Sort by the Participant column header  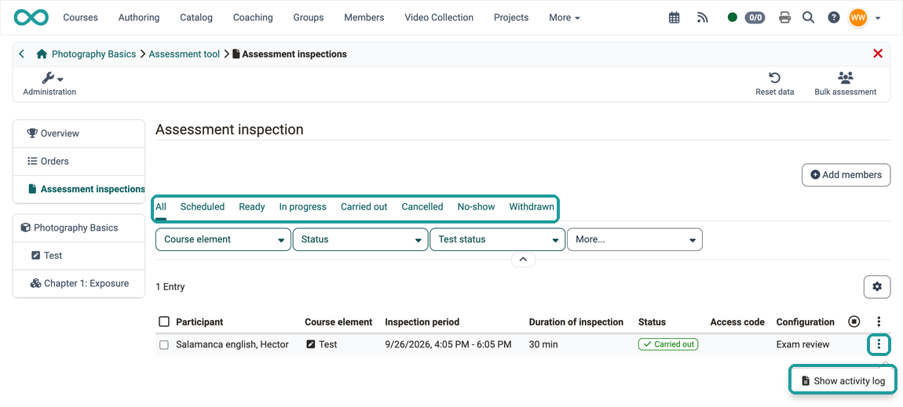tap(199, 322)
